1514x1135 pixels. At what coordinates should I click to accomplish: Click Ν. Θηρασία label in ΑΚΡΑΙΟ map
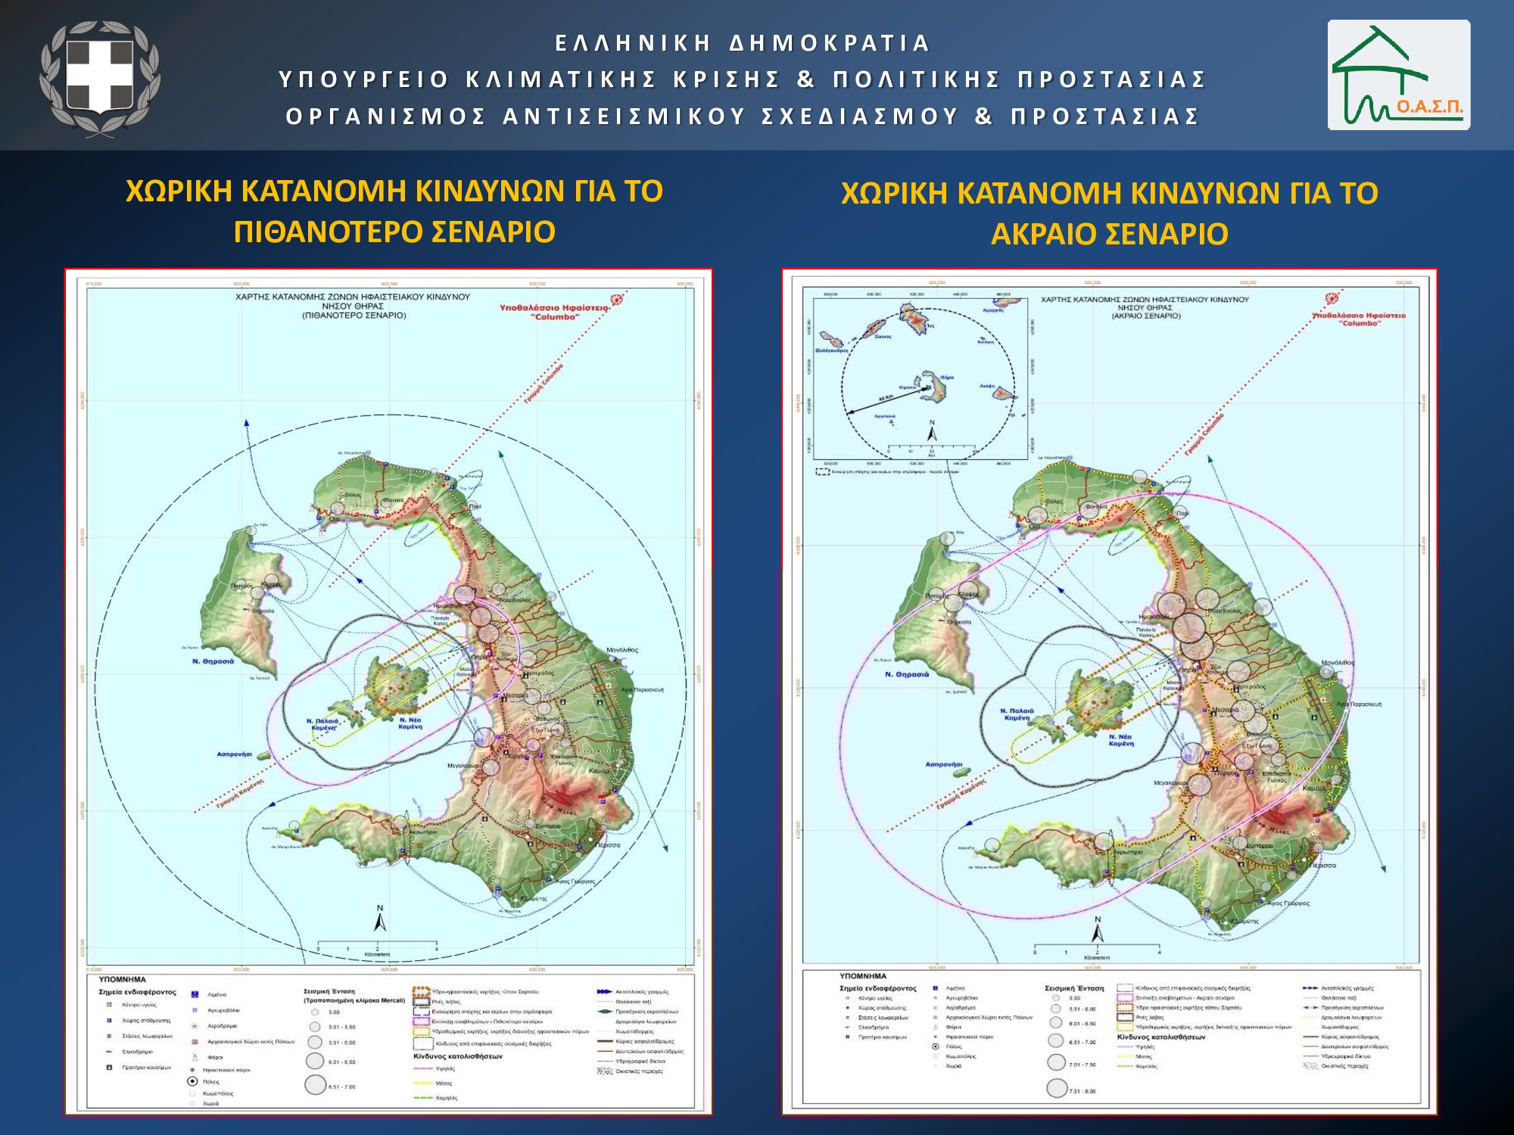[x=907, y=674]
